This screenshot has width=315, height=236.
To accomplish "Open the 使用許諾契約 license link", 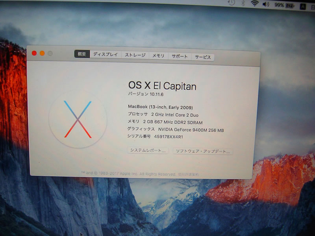I will pos(188,174).
